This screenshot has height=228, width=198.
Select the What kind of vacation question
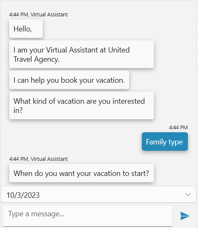pyautogui.click(x=81, y=105)
